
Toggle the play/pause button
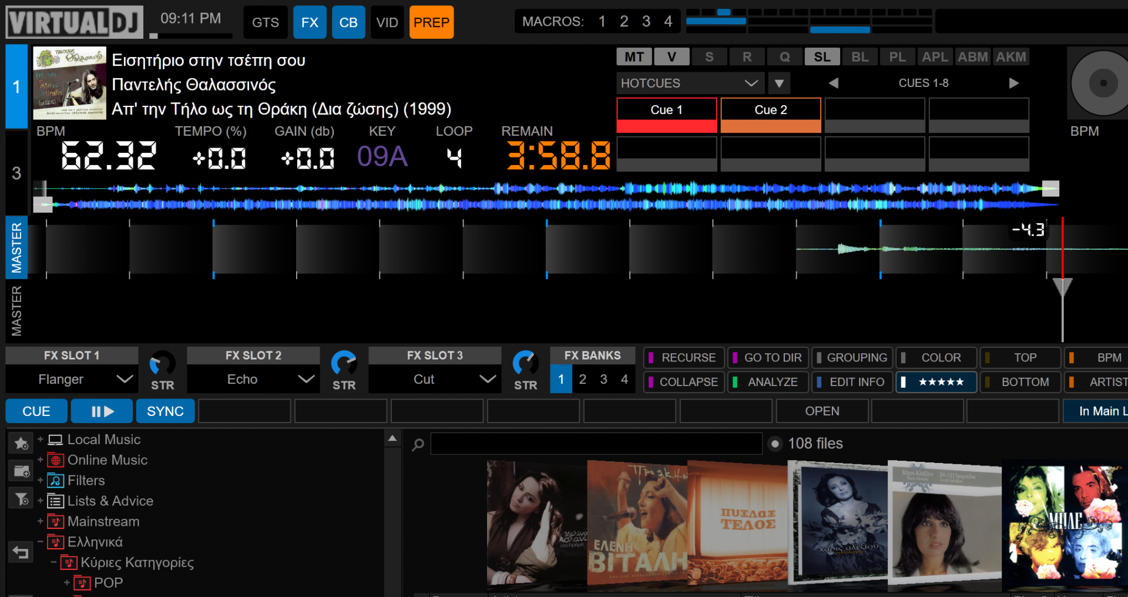(102, 411)
